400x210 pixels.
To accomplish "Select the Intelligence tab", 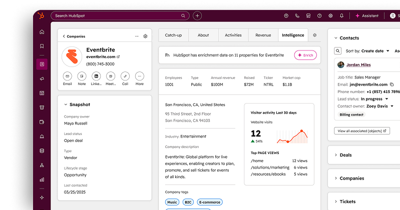I will tap(293, 35).
